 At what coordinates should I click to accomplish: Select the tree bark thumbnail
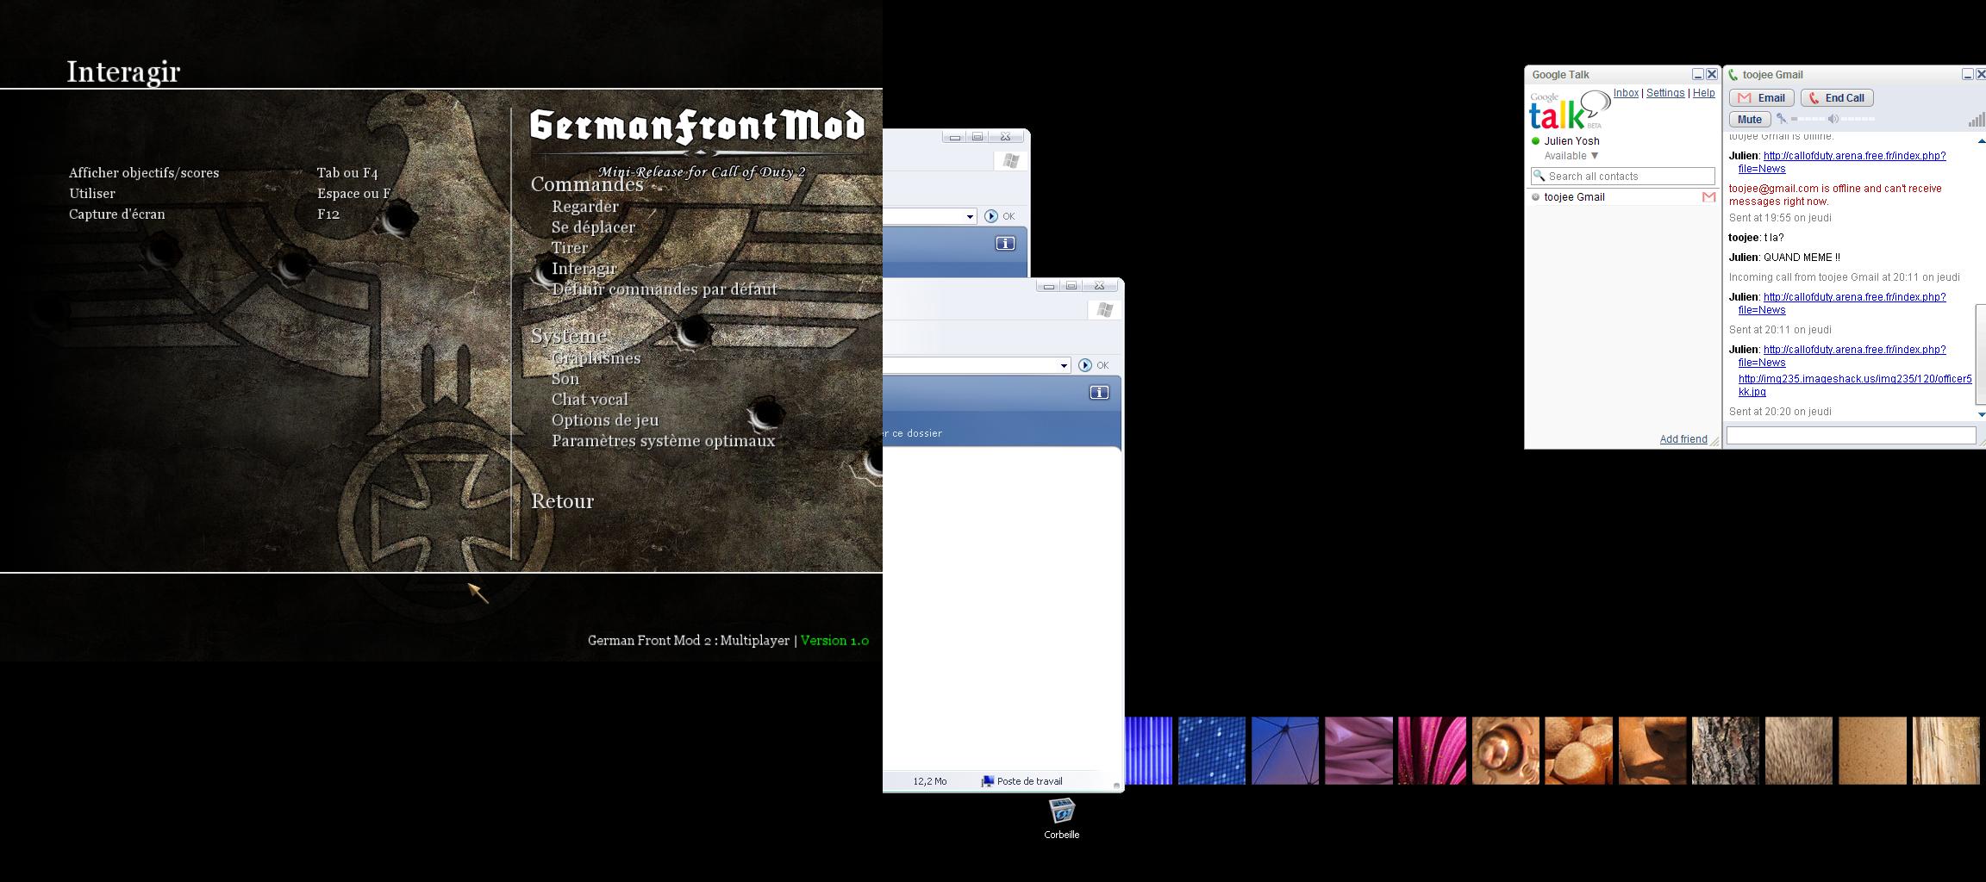(1725, 750)
